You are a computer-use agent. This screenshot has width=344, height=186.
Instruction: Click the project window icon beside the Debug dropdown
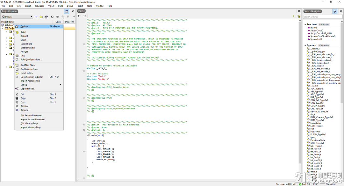pyautogui.click(x=36, y=17)
